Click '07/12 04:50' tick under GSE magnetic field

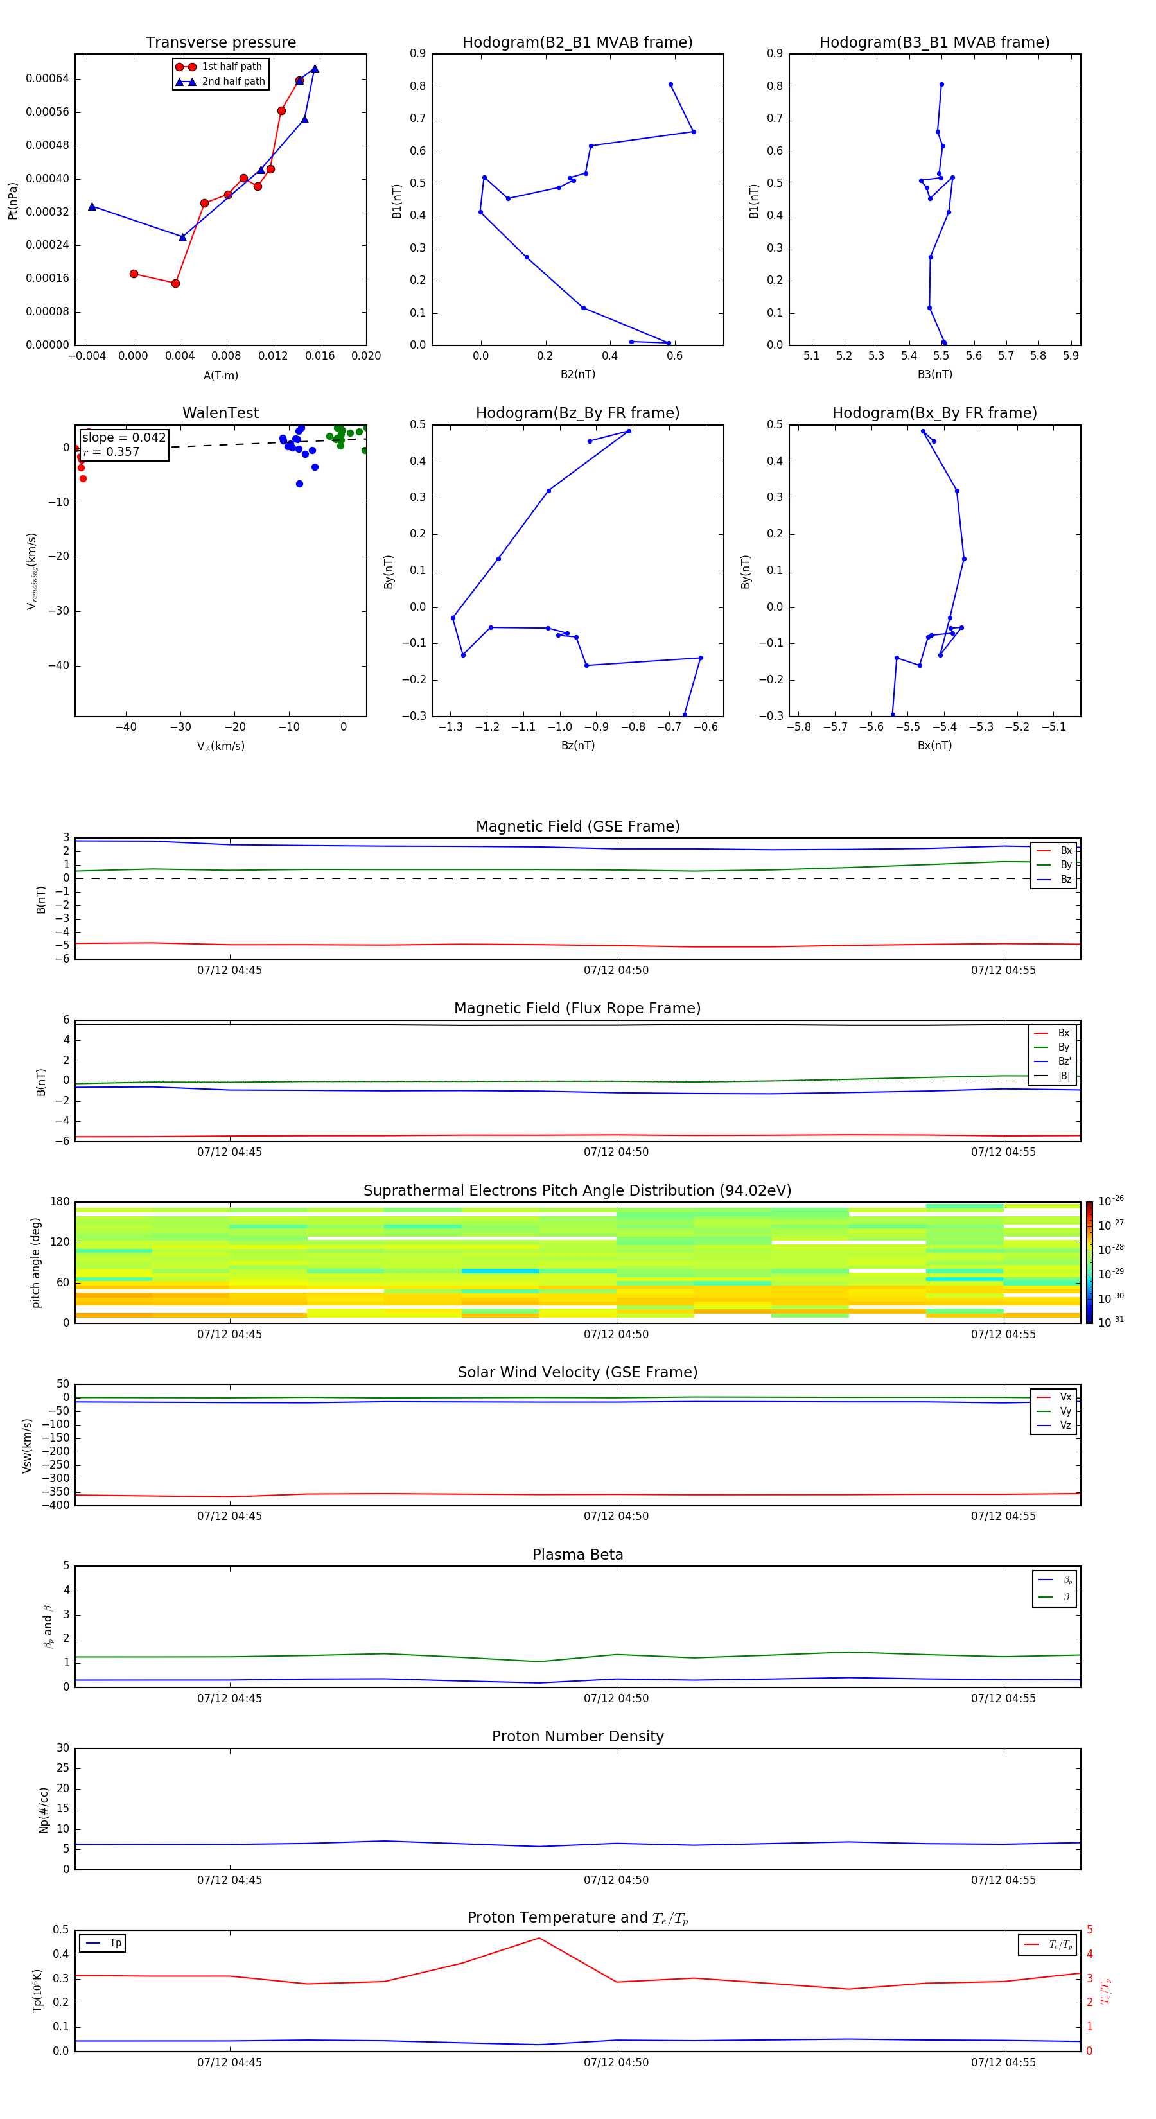[617, 971]
